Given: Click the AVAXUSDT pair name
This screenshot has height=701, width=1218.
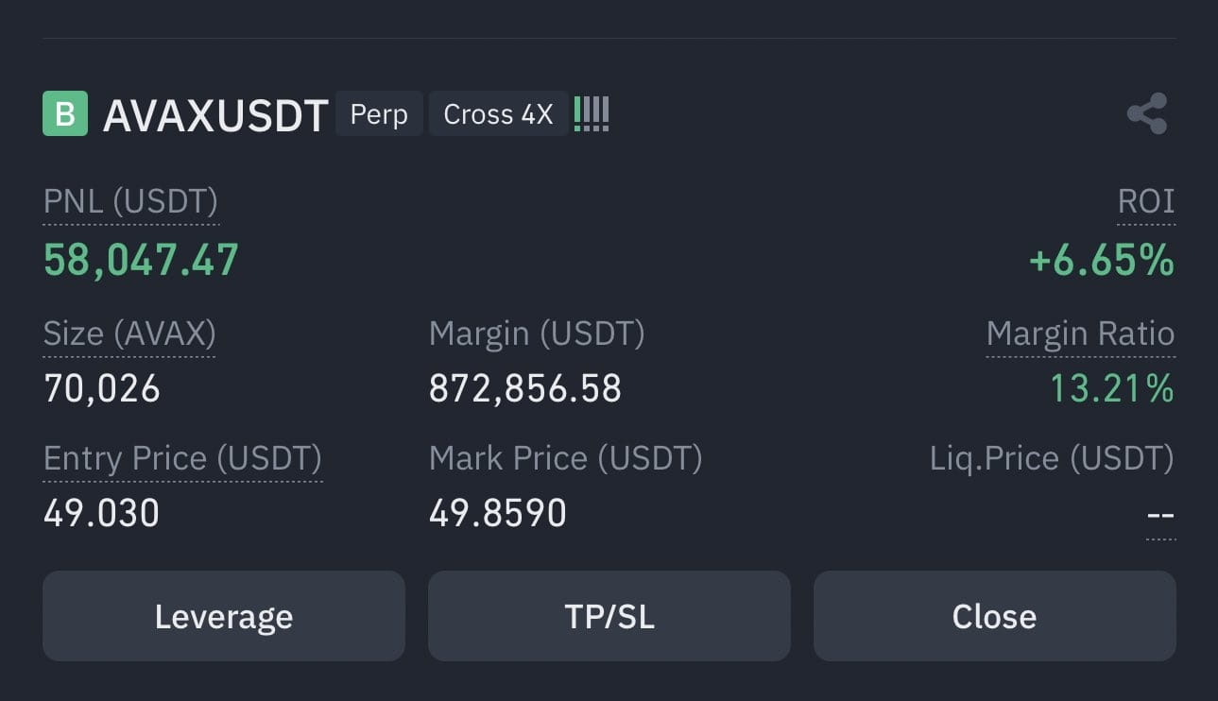Looking at the screenshot, I should [x=215, y=115].
